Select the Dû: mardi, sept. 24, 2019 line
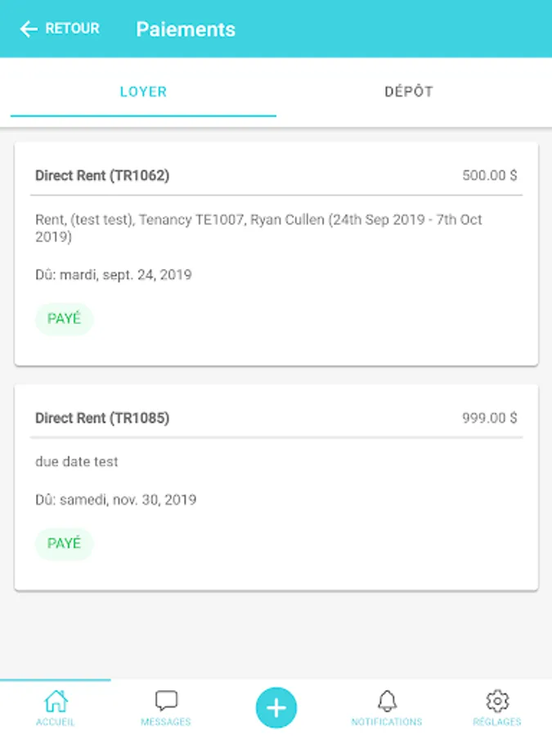Screen dimensions: 552x736 [x=114, y=275]
